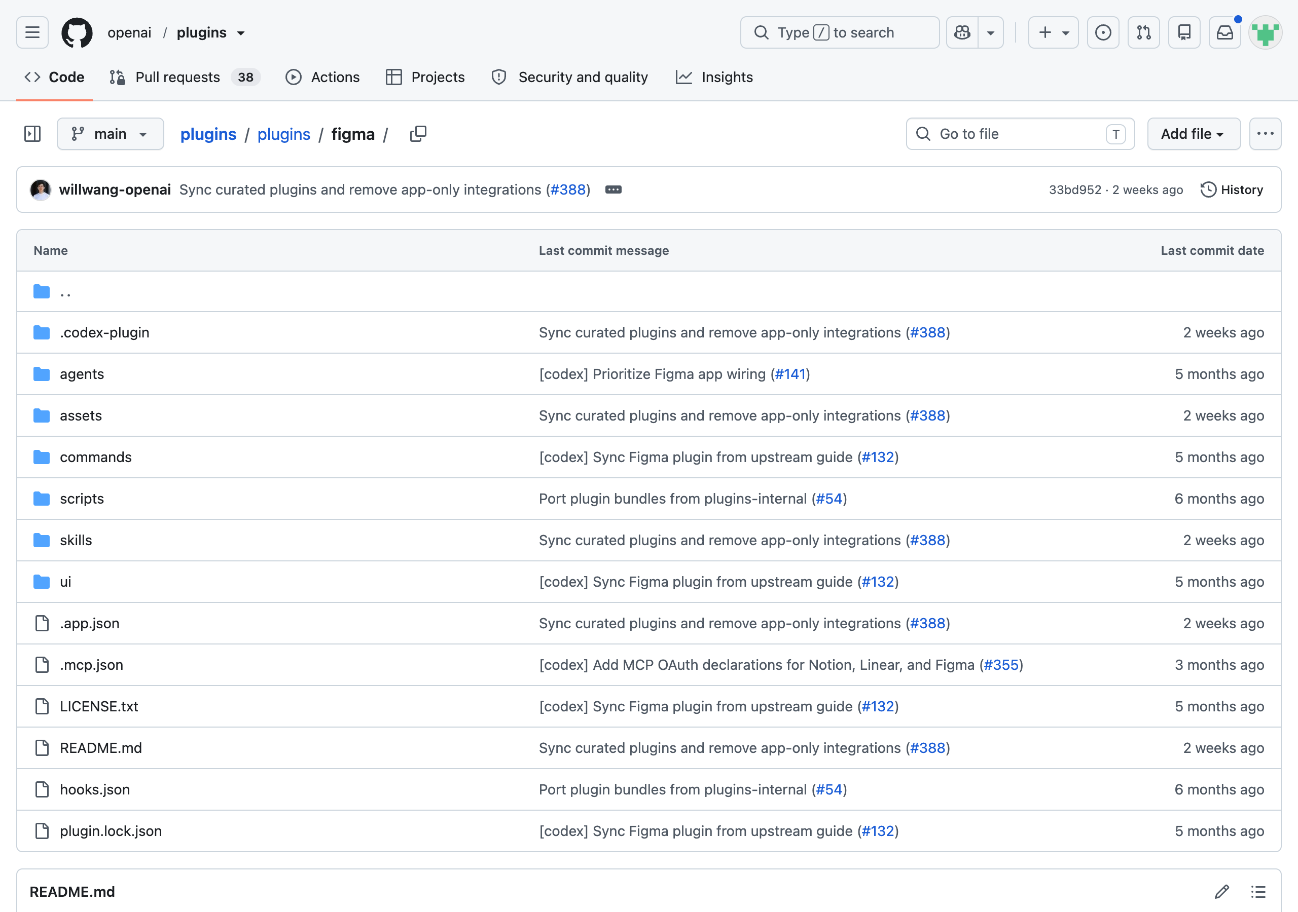Open the Copilot dropdown arrow
This screenshot has height=912, width=1298.
point(991,32)
